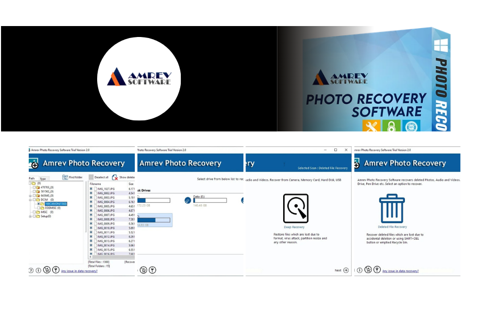Select the Path tab
489x322 pixels.
[x=32, y=179]
